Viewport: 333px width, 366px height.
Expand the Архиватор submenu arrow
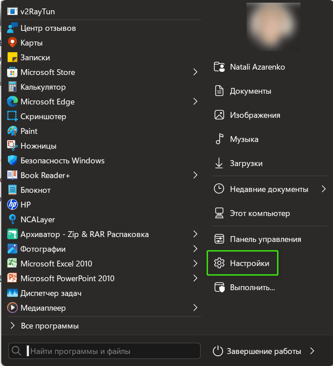coord(195,234)
